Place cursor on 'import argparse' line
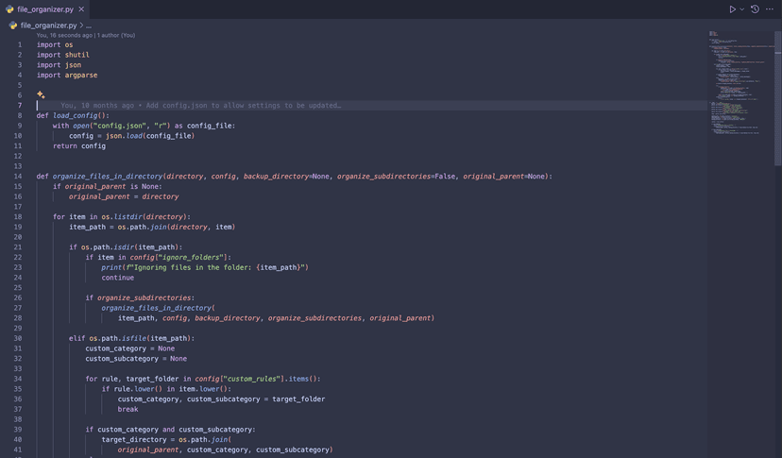The height and width of the screenshot is (458, 782). 67,76
